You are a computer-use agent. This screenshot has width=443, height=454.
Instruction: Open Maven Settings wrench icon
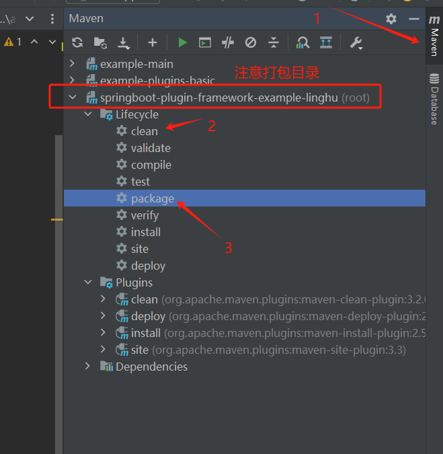356,43
